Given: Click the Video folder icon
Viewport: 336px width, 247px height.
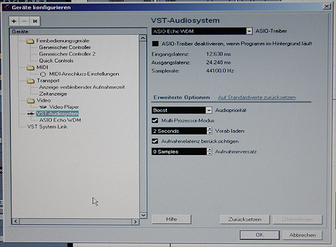Looking at the screenshot, I should pos(30,101).
